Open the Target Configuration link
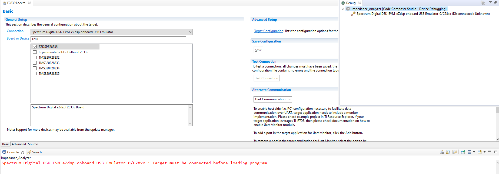Screen dimensions: 499x174 [268, 31]
